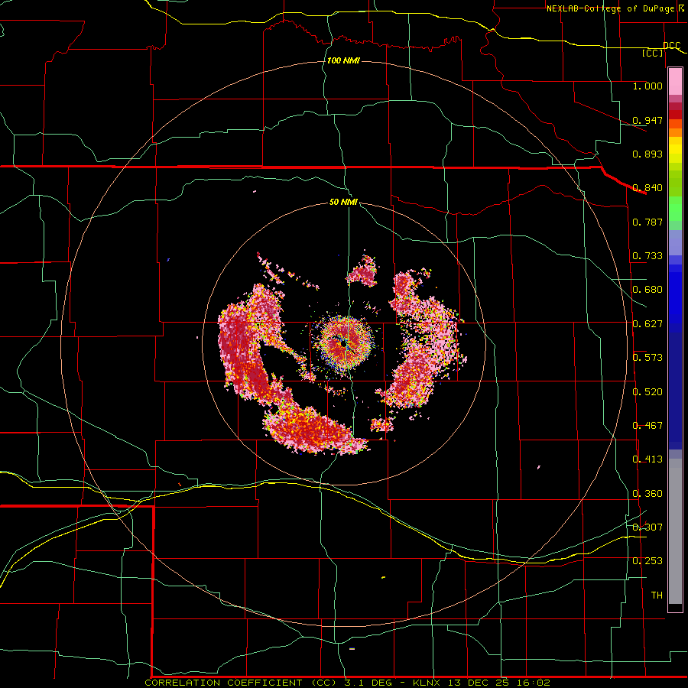The image size is (688, 688).
Task: Click the small echo north of radar
Action: (x=363, y=272)
